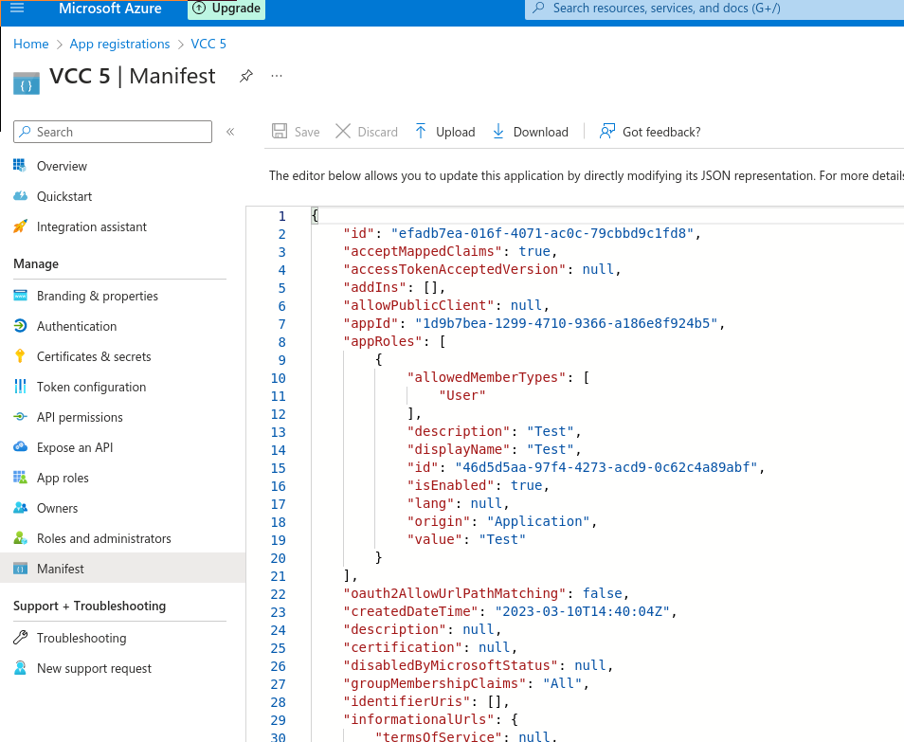This screenshot has height=742, width=904.
Task: Open Certificates & secrets
Action: (x=94, y=357)
